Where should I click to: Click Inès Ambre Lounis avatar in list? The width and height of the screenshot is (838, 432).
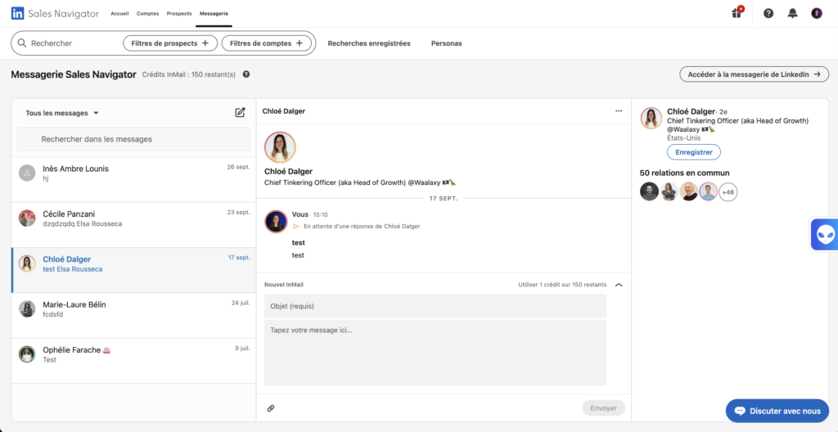tap(27, 173)
